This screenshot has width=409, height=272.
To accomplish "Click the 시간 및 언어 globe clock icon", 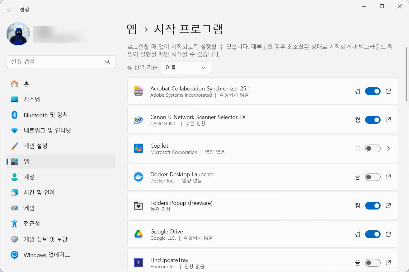I will coord(14,192).
